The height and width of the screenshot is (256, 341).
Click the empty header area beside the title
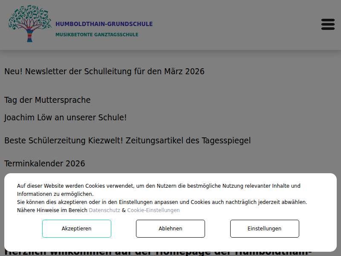234,24
